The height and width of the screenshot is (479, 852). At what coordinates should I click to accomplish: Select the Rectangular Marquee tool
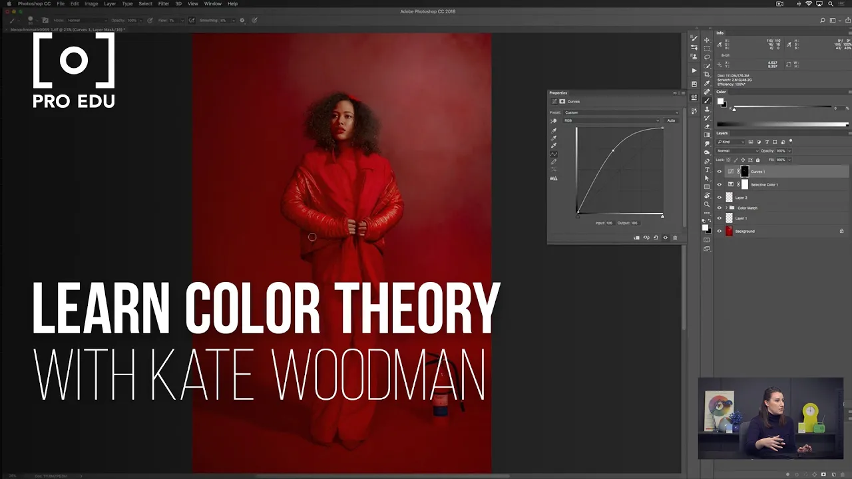707,49
